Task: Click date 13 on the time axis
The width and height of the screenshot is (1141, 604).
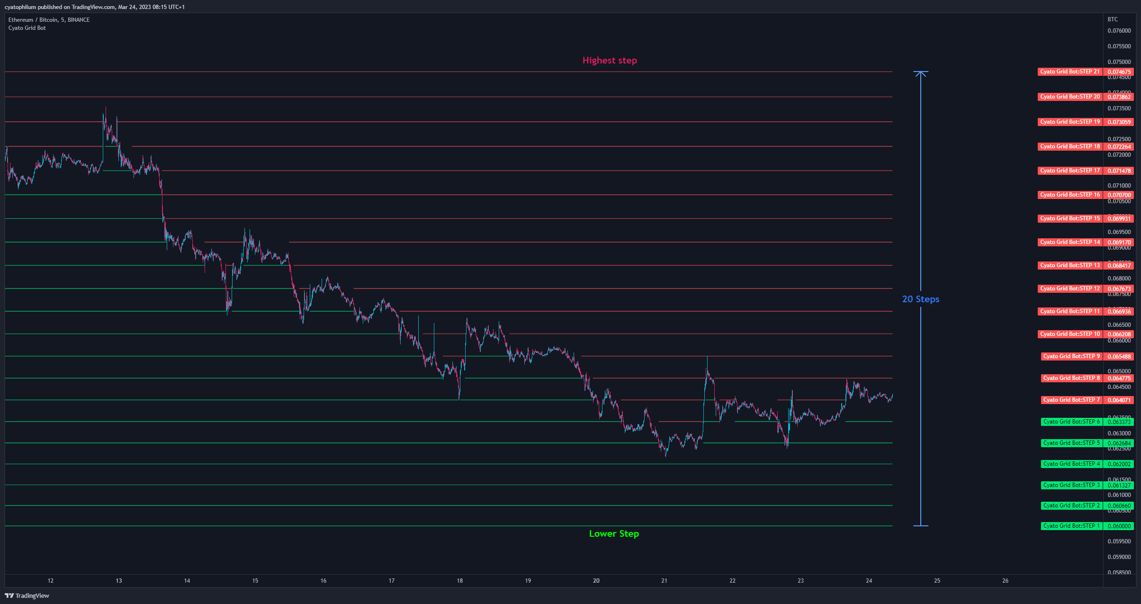Action: (x=119, y=580)
